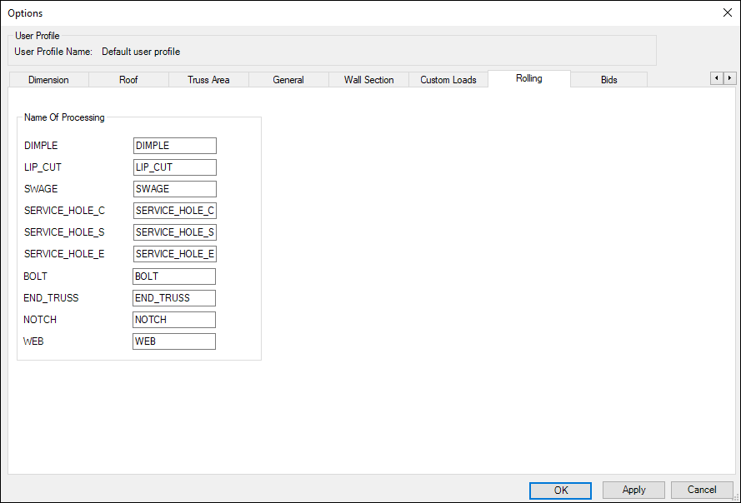This screenshot has height=503, width=741.
Task: Click into the SWAGE name field
Action: point(174,189)
